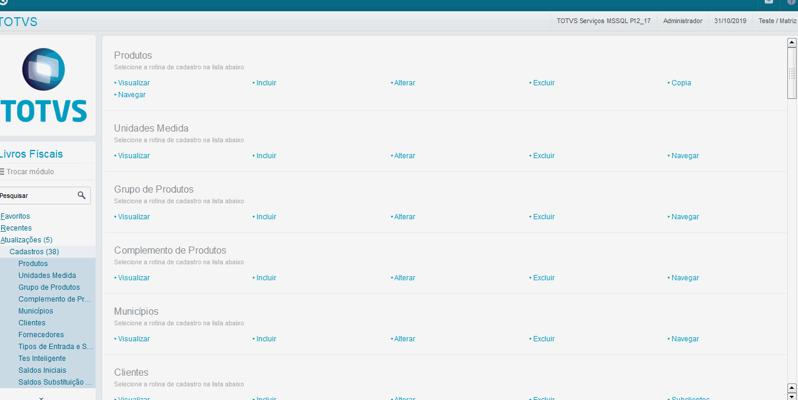Open Trocar módulo to switch modules
798x400 pixels.
[30, 172]
